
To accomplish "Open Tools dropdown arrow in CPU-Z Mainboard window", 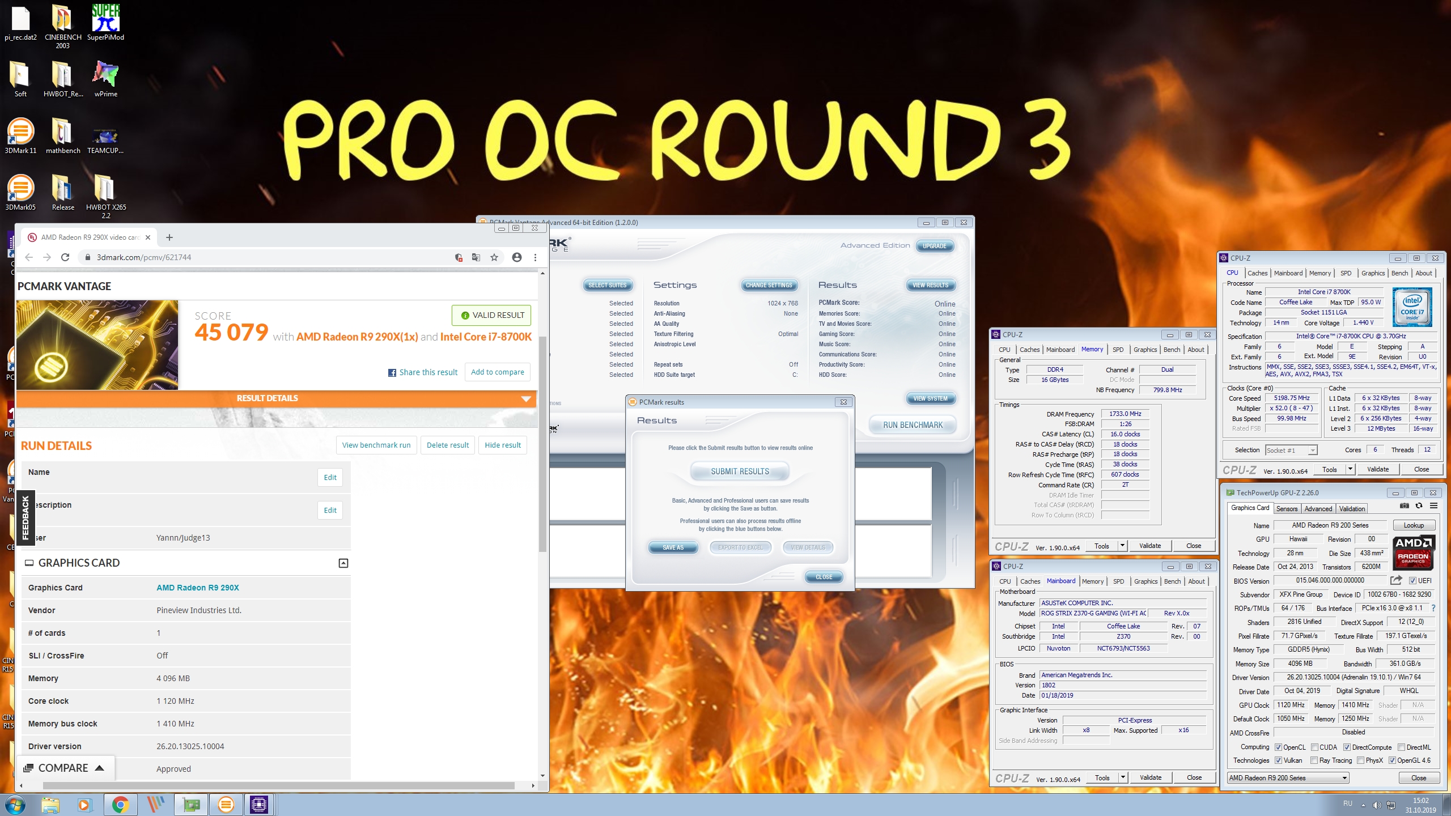I will (1123, 777).
